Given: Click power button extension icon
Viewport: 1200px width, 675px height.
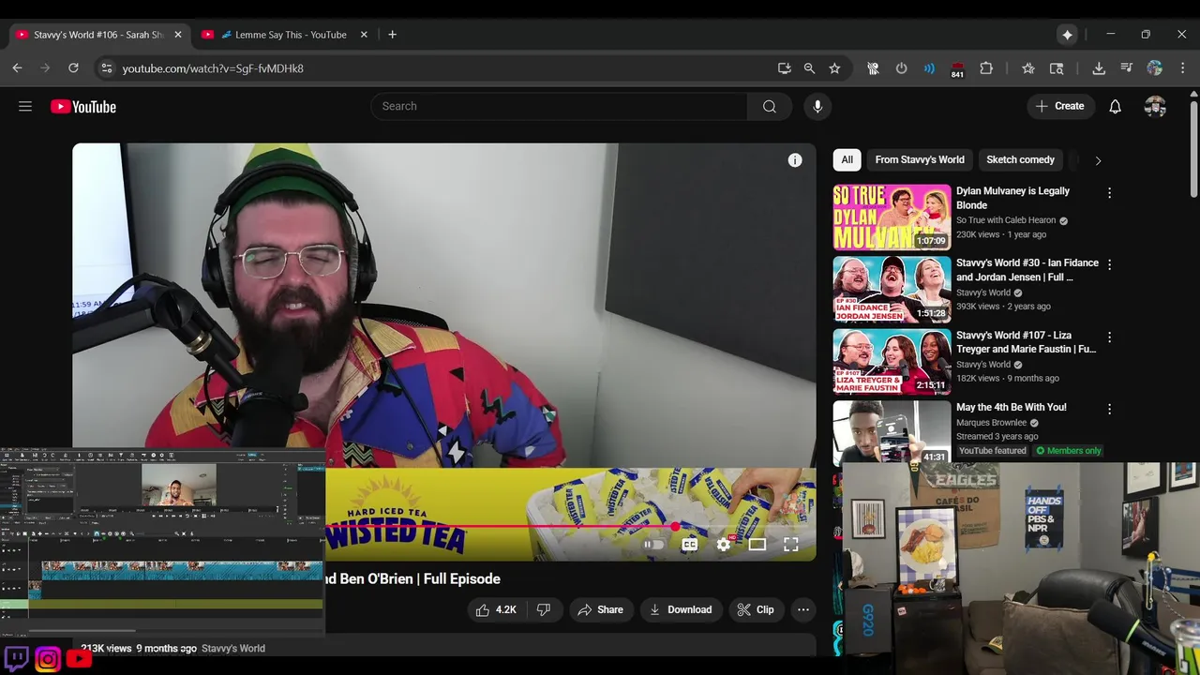Looking at the screenshot, I should (x=901, y=68).
